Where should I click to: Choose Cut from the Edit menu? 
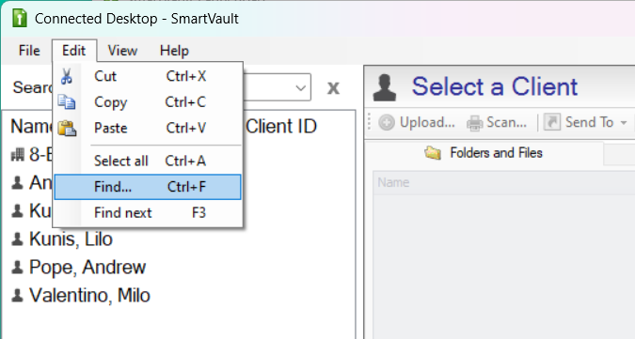pyautogui.click(x=148, y=76)
